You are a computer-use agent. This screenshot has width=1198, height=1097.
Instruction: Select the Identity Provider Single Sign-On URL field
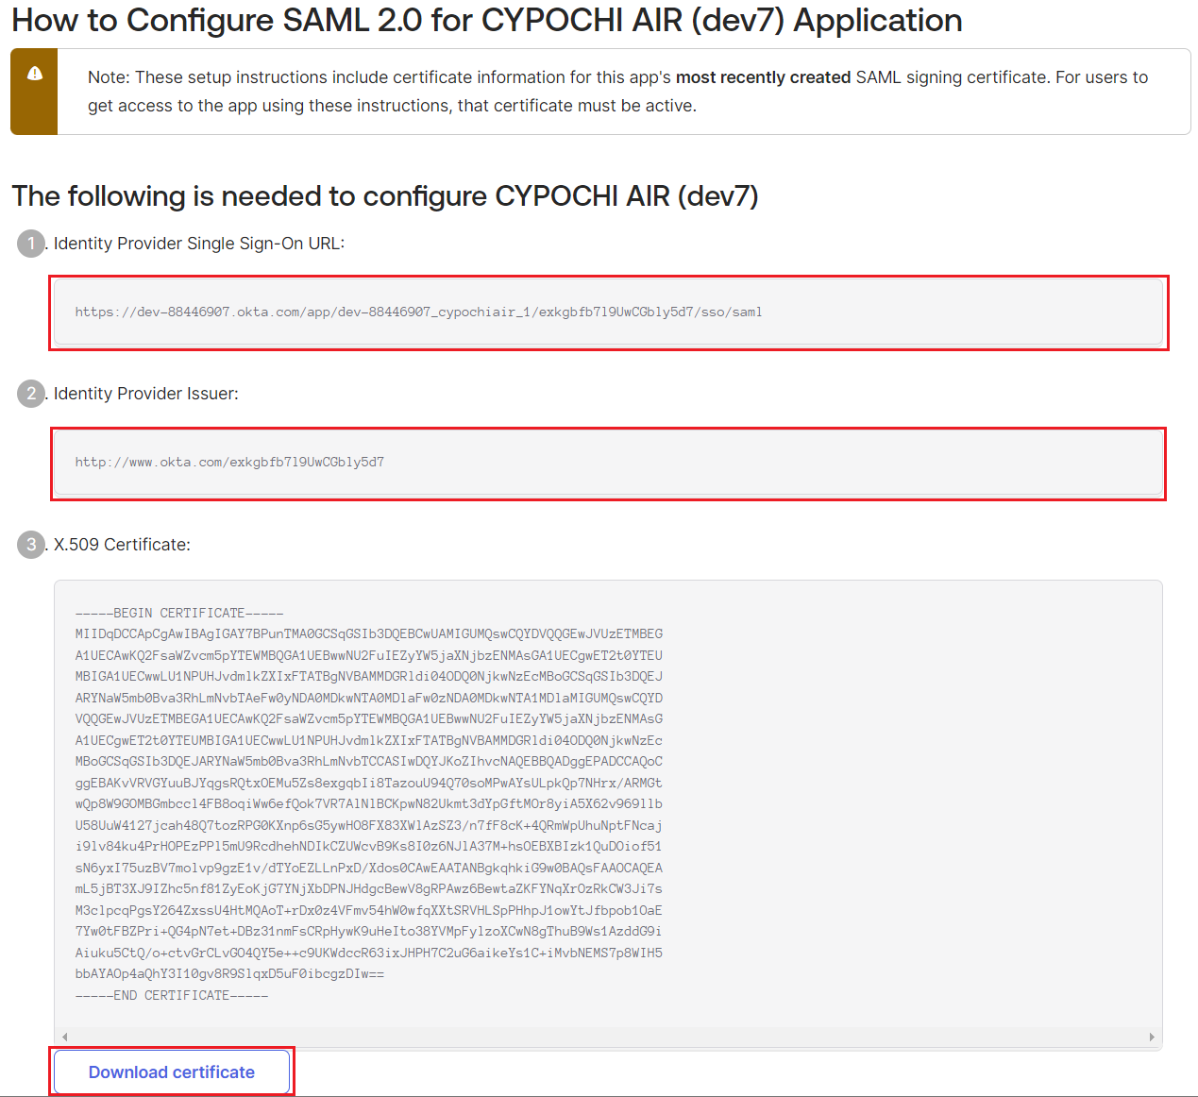tap(608, 312)
